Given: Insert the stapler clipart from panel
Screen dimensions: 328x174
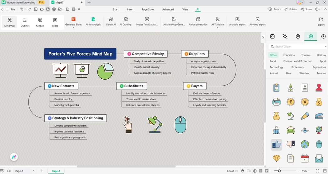Looking at the screenshot, I should click(x=319, y=116).
